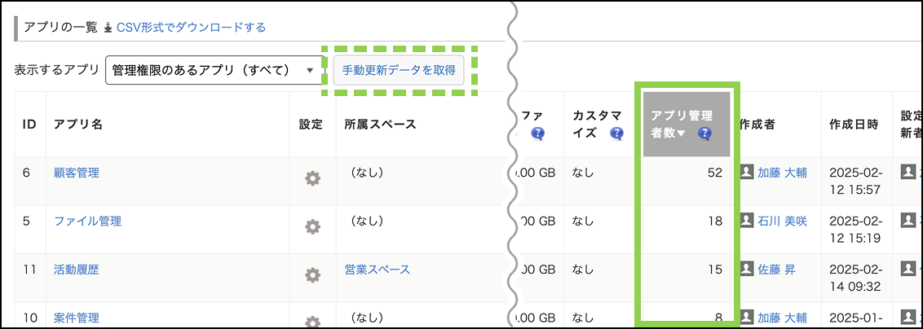
Task: Click 作成日時 column header
Action: 854,125
